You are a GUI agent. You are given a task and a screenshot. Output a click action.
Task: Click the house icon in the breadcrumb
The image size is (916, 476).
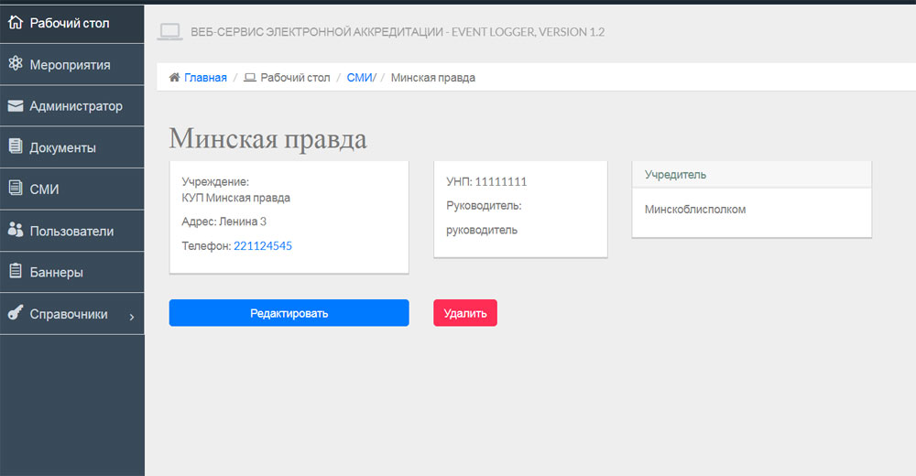(x=174, y=77)
